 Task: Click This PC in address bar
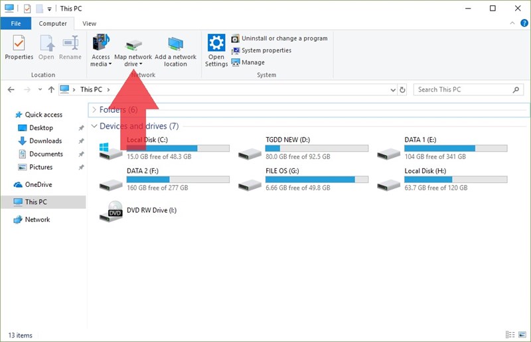coord(91,89)
